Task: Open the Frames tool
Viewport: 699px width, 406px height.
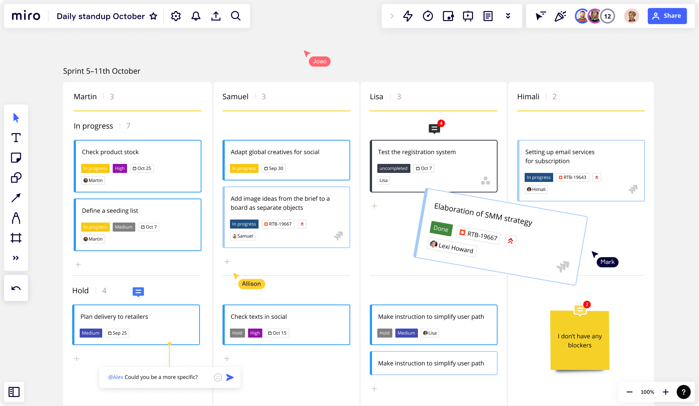Action: pos(16,238)
